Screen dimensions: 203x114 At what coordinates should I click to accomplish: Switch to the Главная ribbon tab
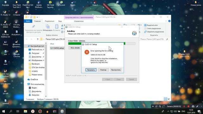(37, 21)
